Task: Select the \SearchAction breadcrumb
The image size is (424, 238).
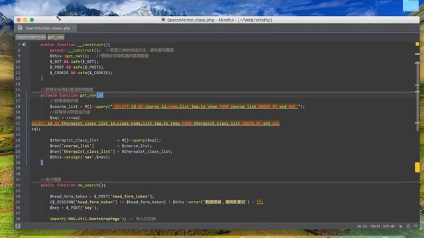Action: pyautogui.click(x=30, y=37)
